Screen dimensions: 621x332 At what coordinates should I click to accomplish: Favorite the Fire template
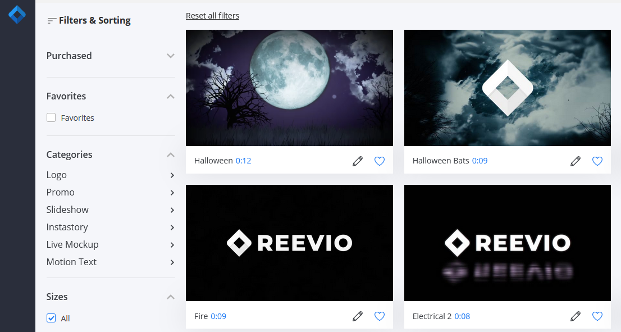pos(380,316)
